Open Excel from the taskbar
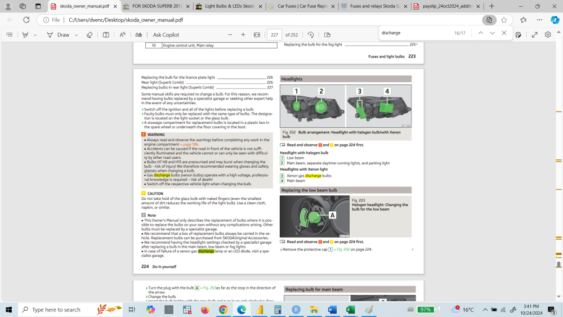Image resolution: width=563 pixels, height=317 pixels. [x=350, y=310]
